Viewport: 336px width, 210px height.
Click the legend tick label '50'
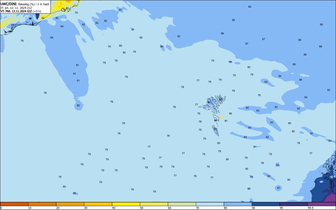(x=142, y=208)
